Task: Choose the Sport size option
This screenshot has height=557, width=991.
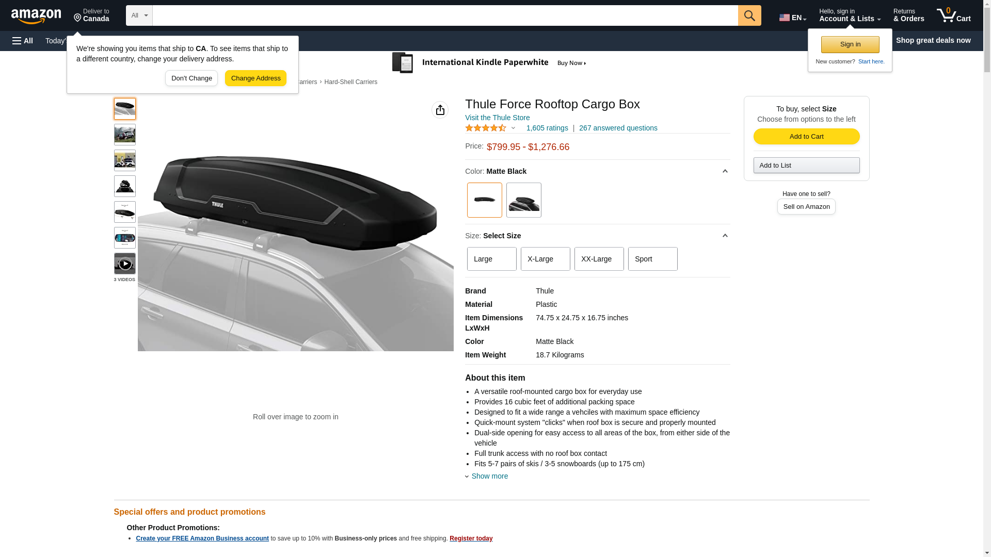Action: pyautogui.click(x=653, y=259)
